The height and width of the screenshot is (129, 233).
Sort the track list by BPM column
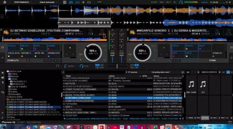(x=144, y=76)
